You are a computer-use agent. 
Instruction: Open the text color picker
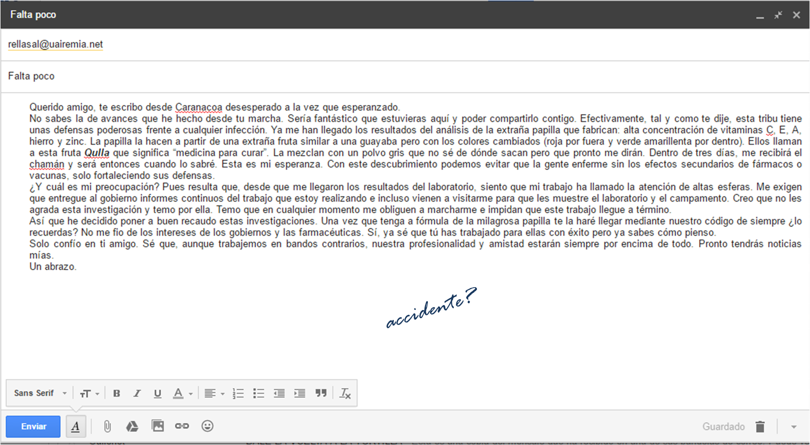pyautogui.click(x=182, y=394)
